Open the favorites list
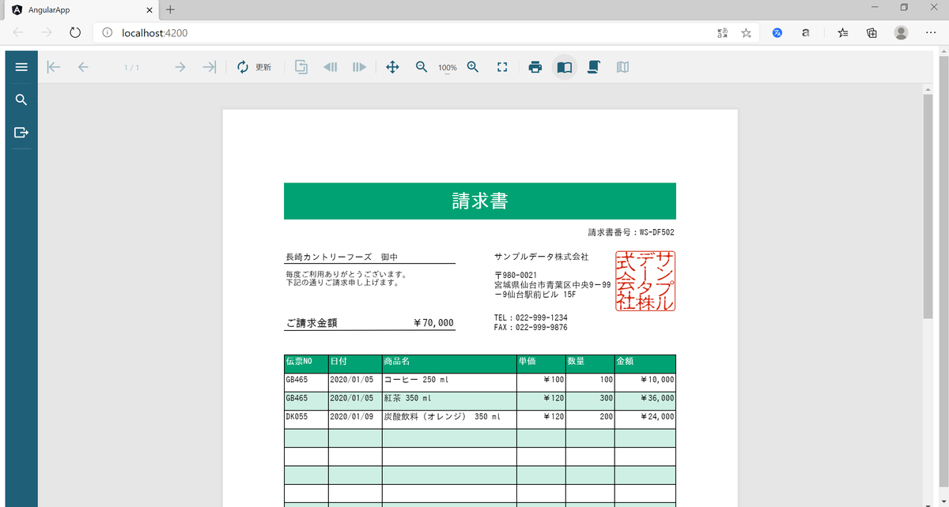Screen dimensions: 949x507 [843, 32]
